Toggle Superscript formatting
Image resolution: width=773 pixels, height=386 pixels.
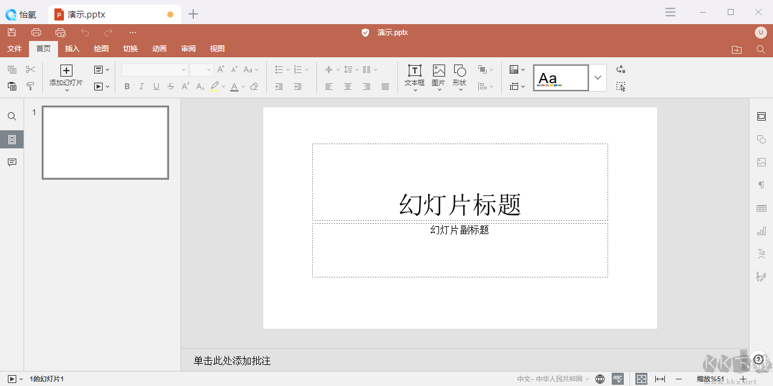point(185,87)
